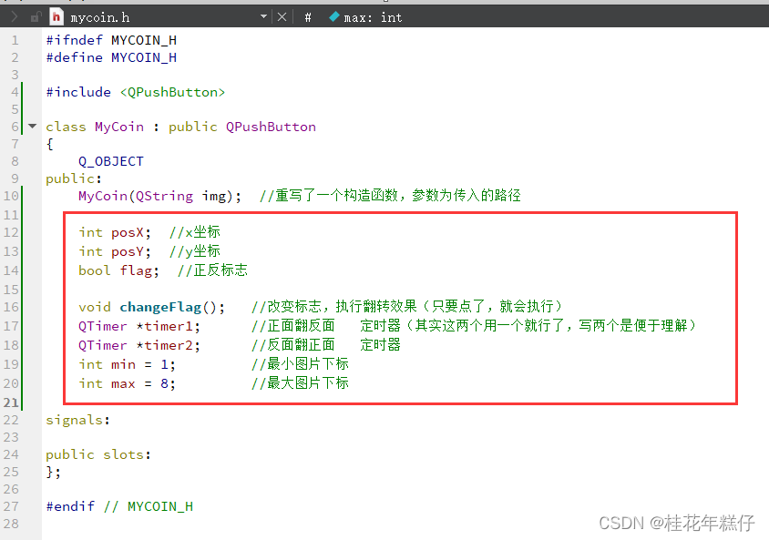This screenshot has height=540, width=769.
Task: Click the QPushButton base class name
Action: (x=271, y=127)
